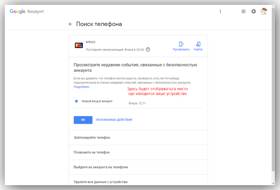The width and height of the screenshot is (280, 190).
Task: Click the M9623 device thumbnail
Action: 79,45
